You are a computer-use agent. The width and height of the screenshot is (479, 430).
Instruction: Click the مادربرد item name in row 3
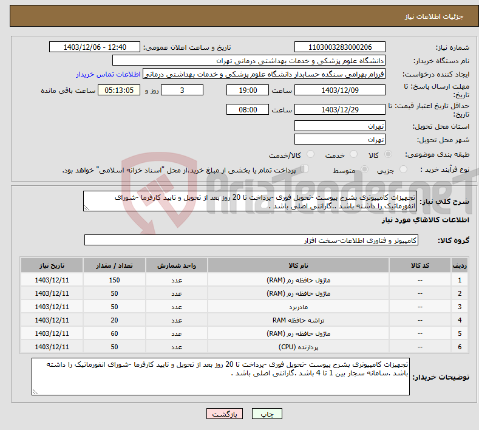click(x=298, y=307)
